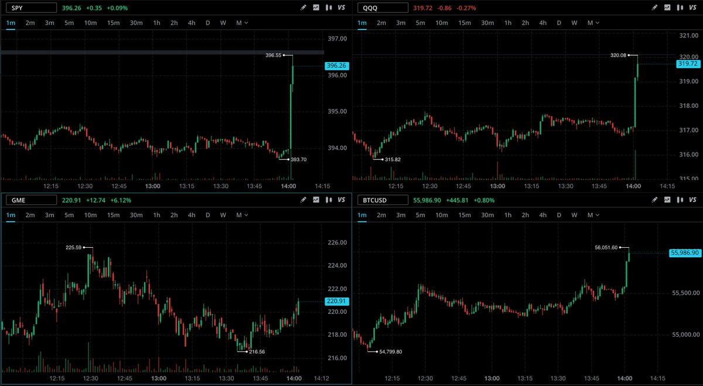
Task: Click the QQQ percent change -0.27%
Action: [465, 8]
